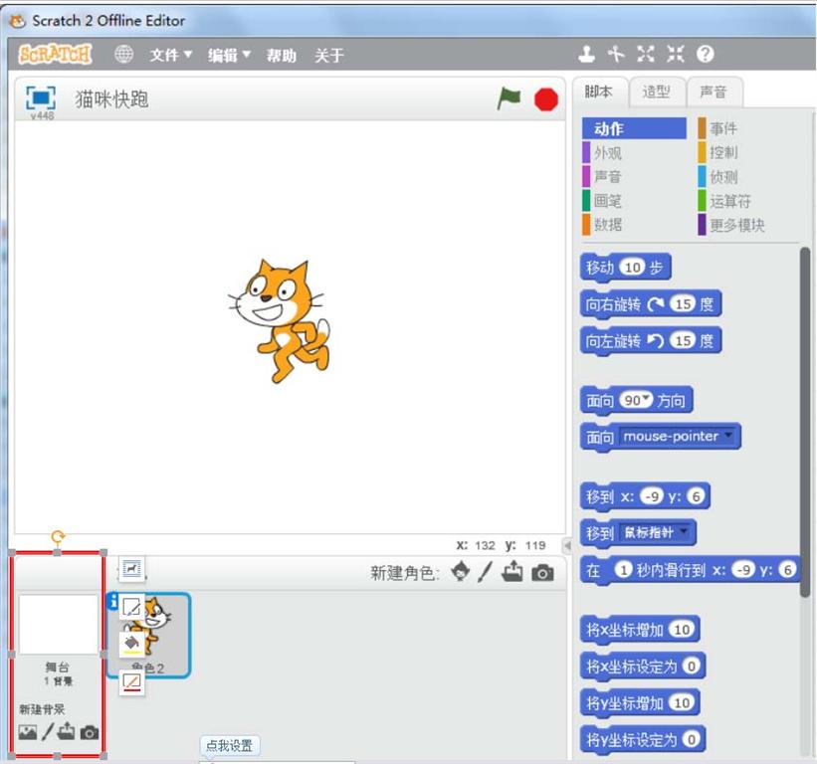817x764 pixels.
Task: Select the 事件 block category
Action: coord(723,128)
